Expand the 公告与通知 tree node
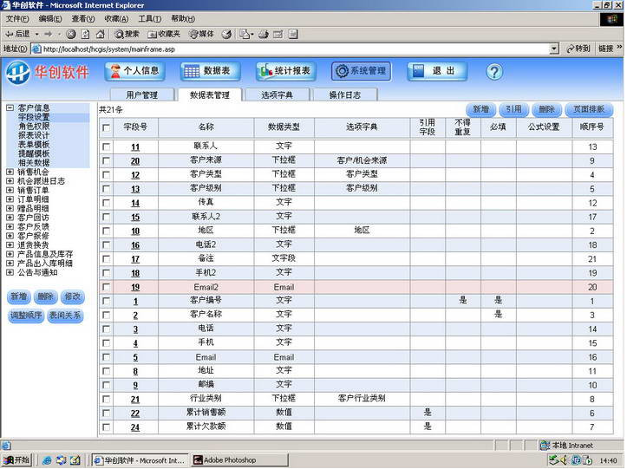627x469 pixels. click(10, 271)
